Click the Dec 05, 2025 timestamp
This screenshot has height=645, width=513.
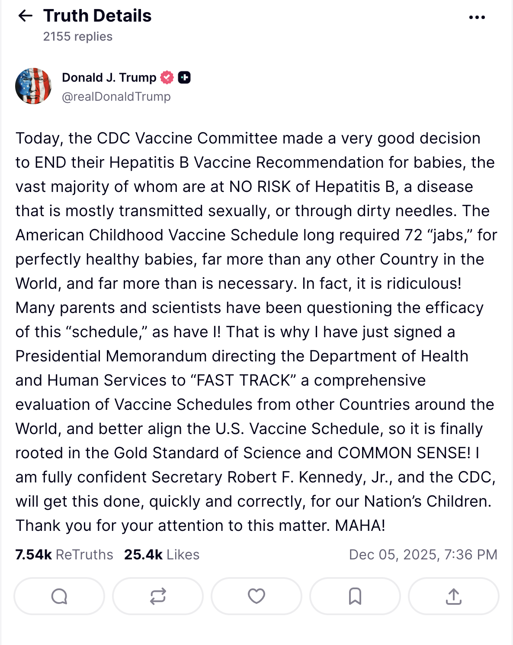click(423, 555)
